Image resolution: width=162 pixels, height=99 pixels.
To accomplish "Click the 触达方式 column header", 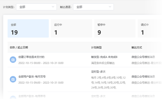I will click(x=137, y=47).
